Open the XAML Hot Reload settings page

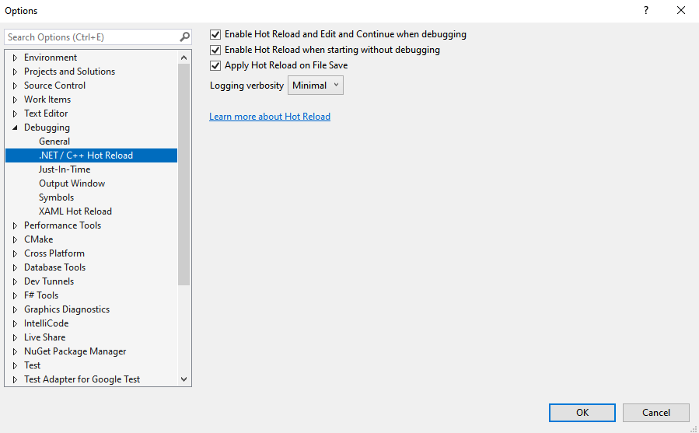click(x=75, y=211)
